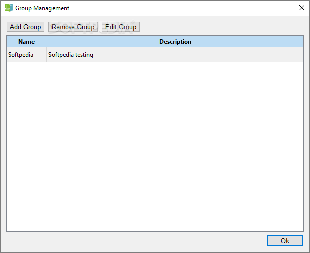The image size is (310, 253).
Task: Confirm the dialog with Ok
Action: (x=285, y=241)
